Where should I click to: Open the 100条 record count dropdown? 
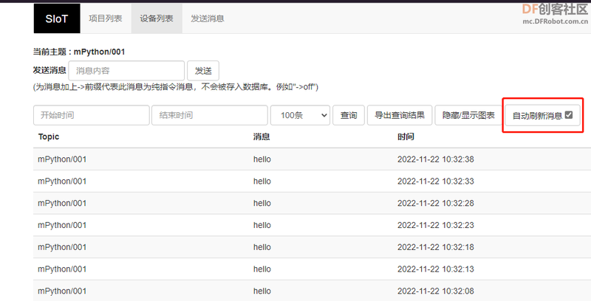[301, 115]
